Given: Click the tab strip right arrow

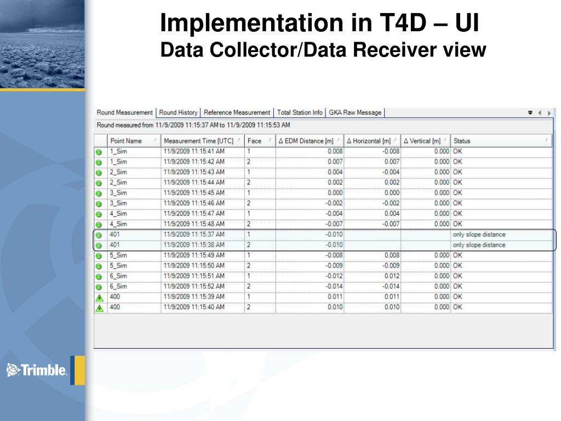Looking at the screenshot, I should (x=549, y=113).
